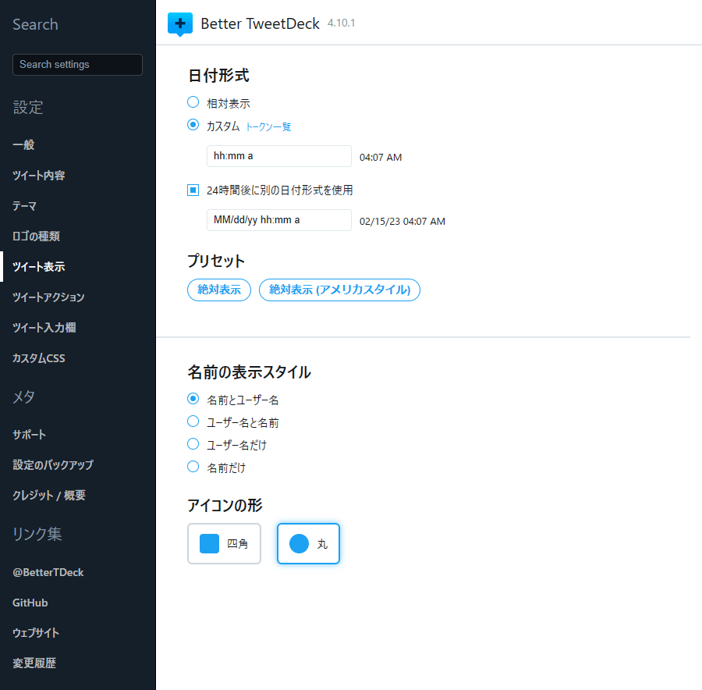Open the サポート page
Screen dimensions: 702x690
[30, 435]
